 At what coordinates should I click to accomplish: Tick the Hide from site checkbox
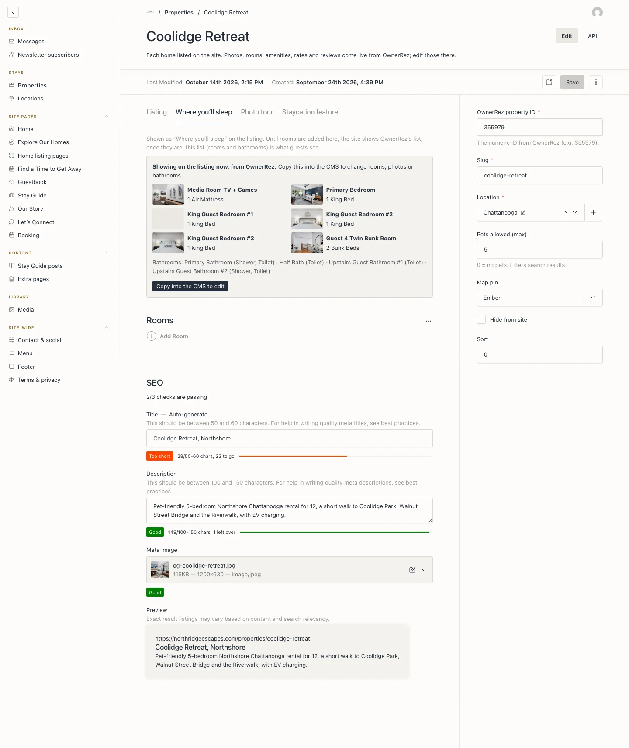(x=481, y=319)
